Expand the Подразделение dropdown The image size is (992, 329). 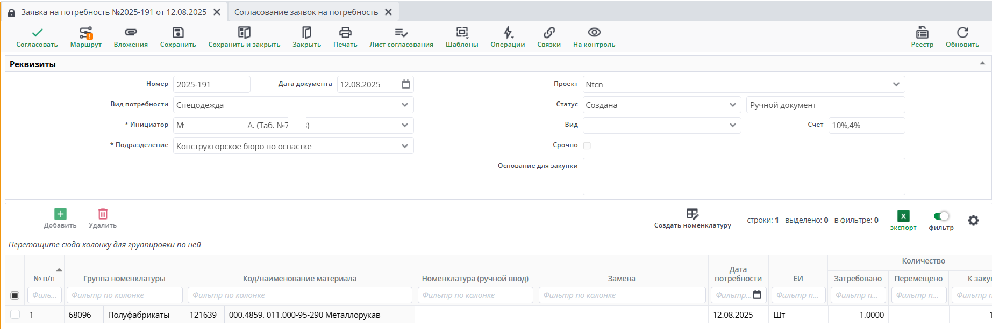point(405,147)
